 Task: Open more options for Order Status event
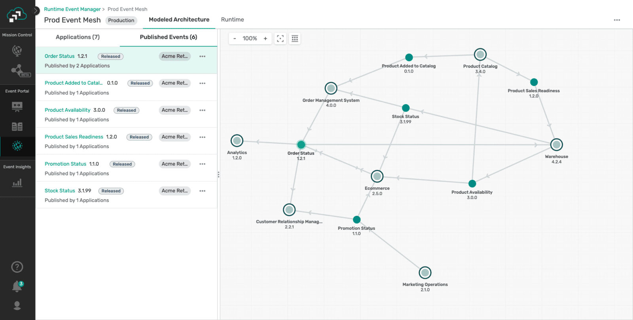point(202,56)
